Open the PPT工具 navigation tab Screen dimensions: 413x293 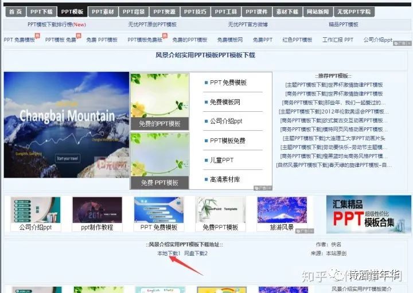click(226, 11)
